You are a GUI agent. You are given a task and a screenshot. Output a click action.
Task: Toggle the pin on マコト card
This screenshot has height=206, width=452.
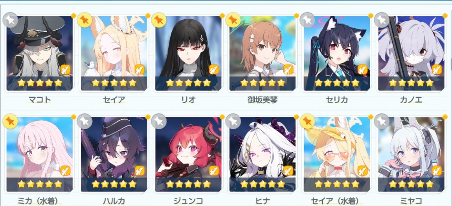point(10,20)
